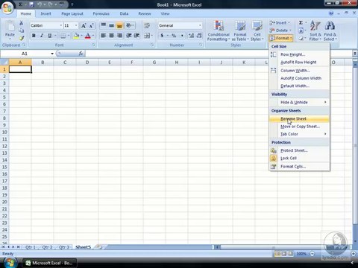Increase Decimal places
This screenshot has height=268, width=358.
tap(191, 36)
